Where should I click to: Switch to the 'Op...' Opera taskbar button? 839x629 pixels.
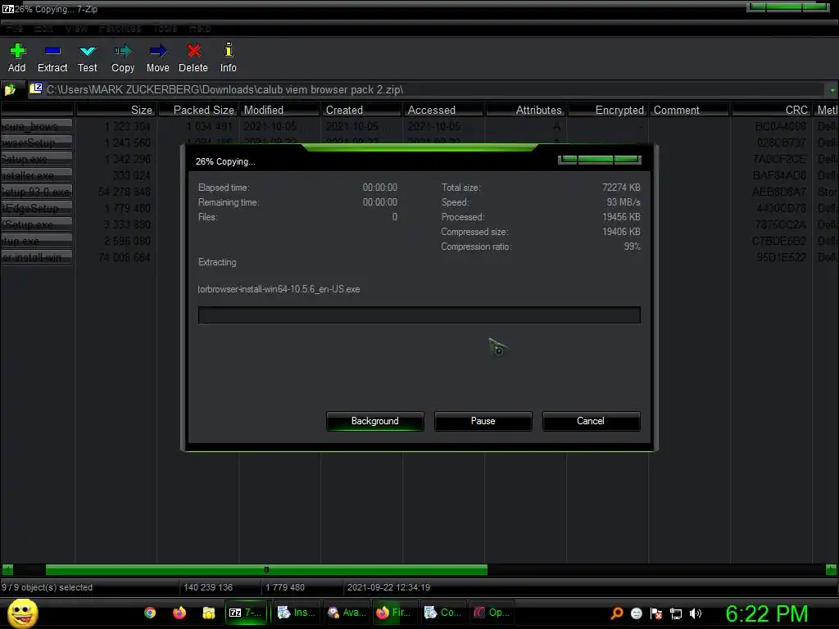pyautogui.click(x=492, y=613)
